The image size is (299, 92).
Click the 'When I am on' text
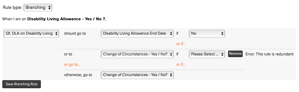click(x=14, y=19)
